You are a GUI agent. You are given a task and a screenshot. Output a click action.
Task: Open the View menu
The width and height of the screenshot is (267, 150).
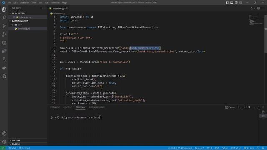pos(34,3)
